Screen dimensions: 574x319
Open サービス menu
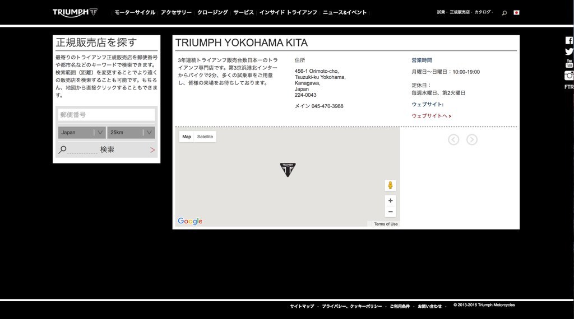243,12
